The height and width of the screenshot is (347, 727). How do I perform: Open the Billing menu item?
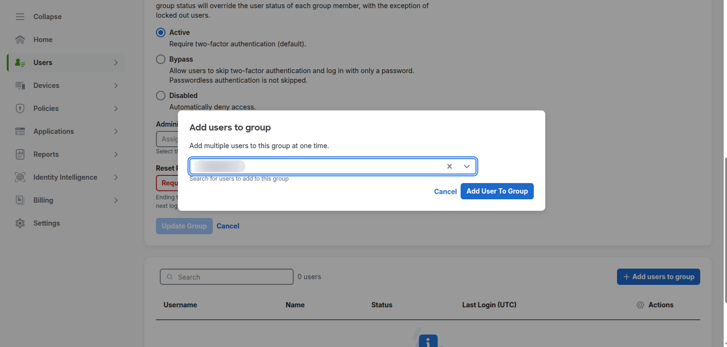tap(66, 200)
